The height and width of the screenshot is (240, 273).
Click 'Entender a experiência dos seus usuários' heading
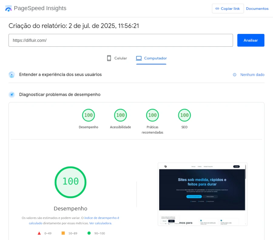point(60,75)
